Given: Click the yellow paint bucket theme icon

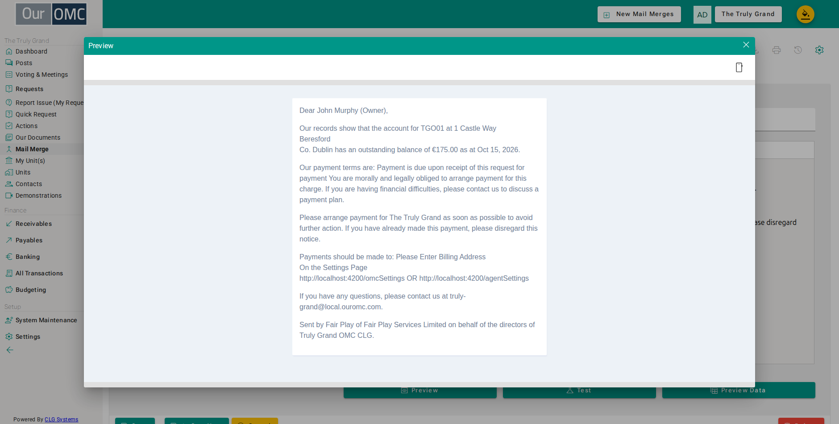Looking at the screenshot, I should pos(806,14).
